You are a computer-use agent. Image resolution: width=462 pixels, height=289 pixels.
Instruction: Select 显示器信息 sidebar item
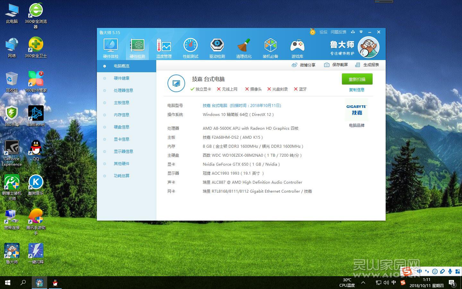coord(126,152)
